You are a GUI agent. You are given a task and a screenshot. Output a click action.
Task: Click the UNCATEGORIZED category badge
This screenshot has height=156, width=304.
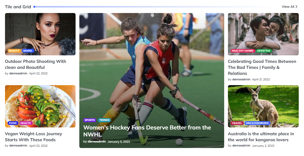point(257,123)
